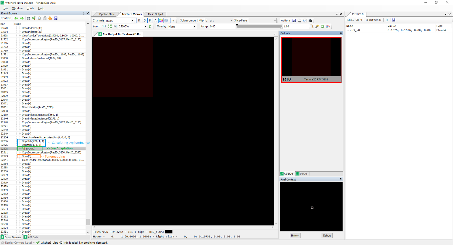This screenshot has width=453, height=245.
Task: Toggle the checkerboard background button
Action: click(x=166, y=21)
